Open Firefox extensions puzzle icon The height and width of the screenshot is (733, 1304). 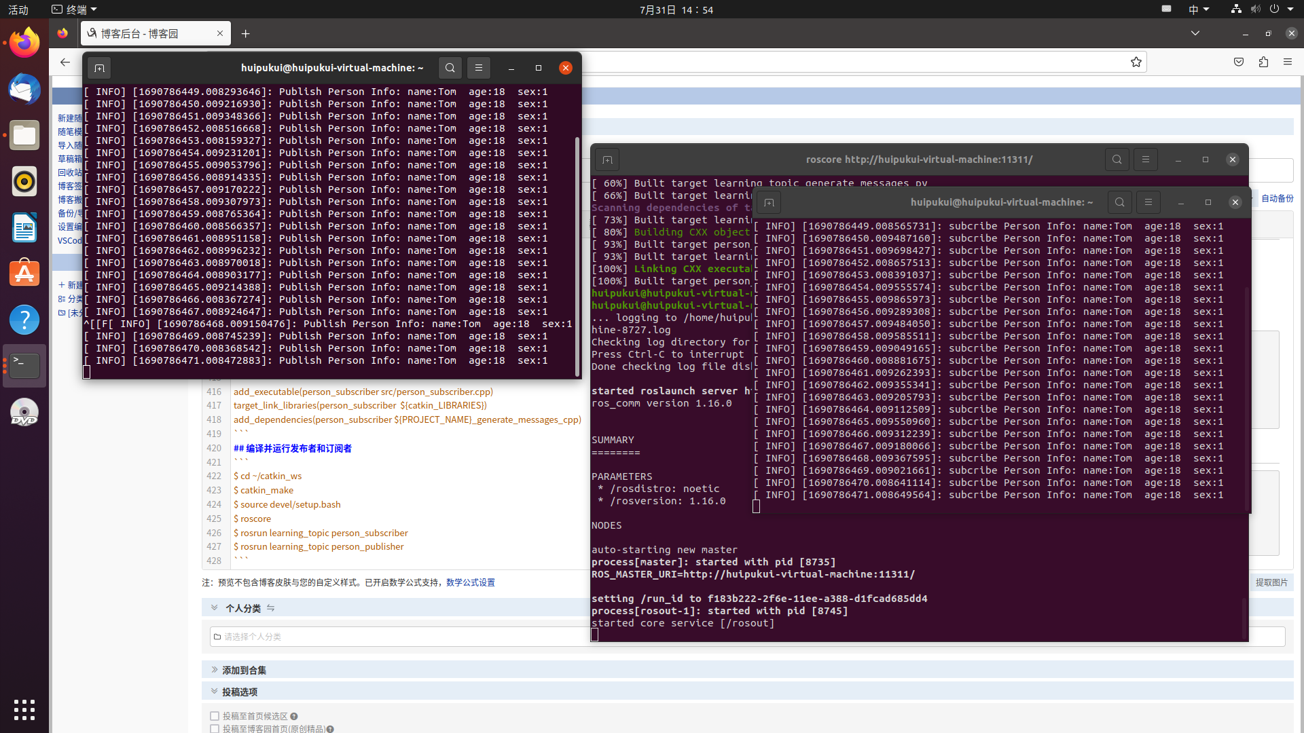tap(1263, 62)
